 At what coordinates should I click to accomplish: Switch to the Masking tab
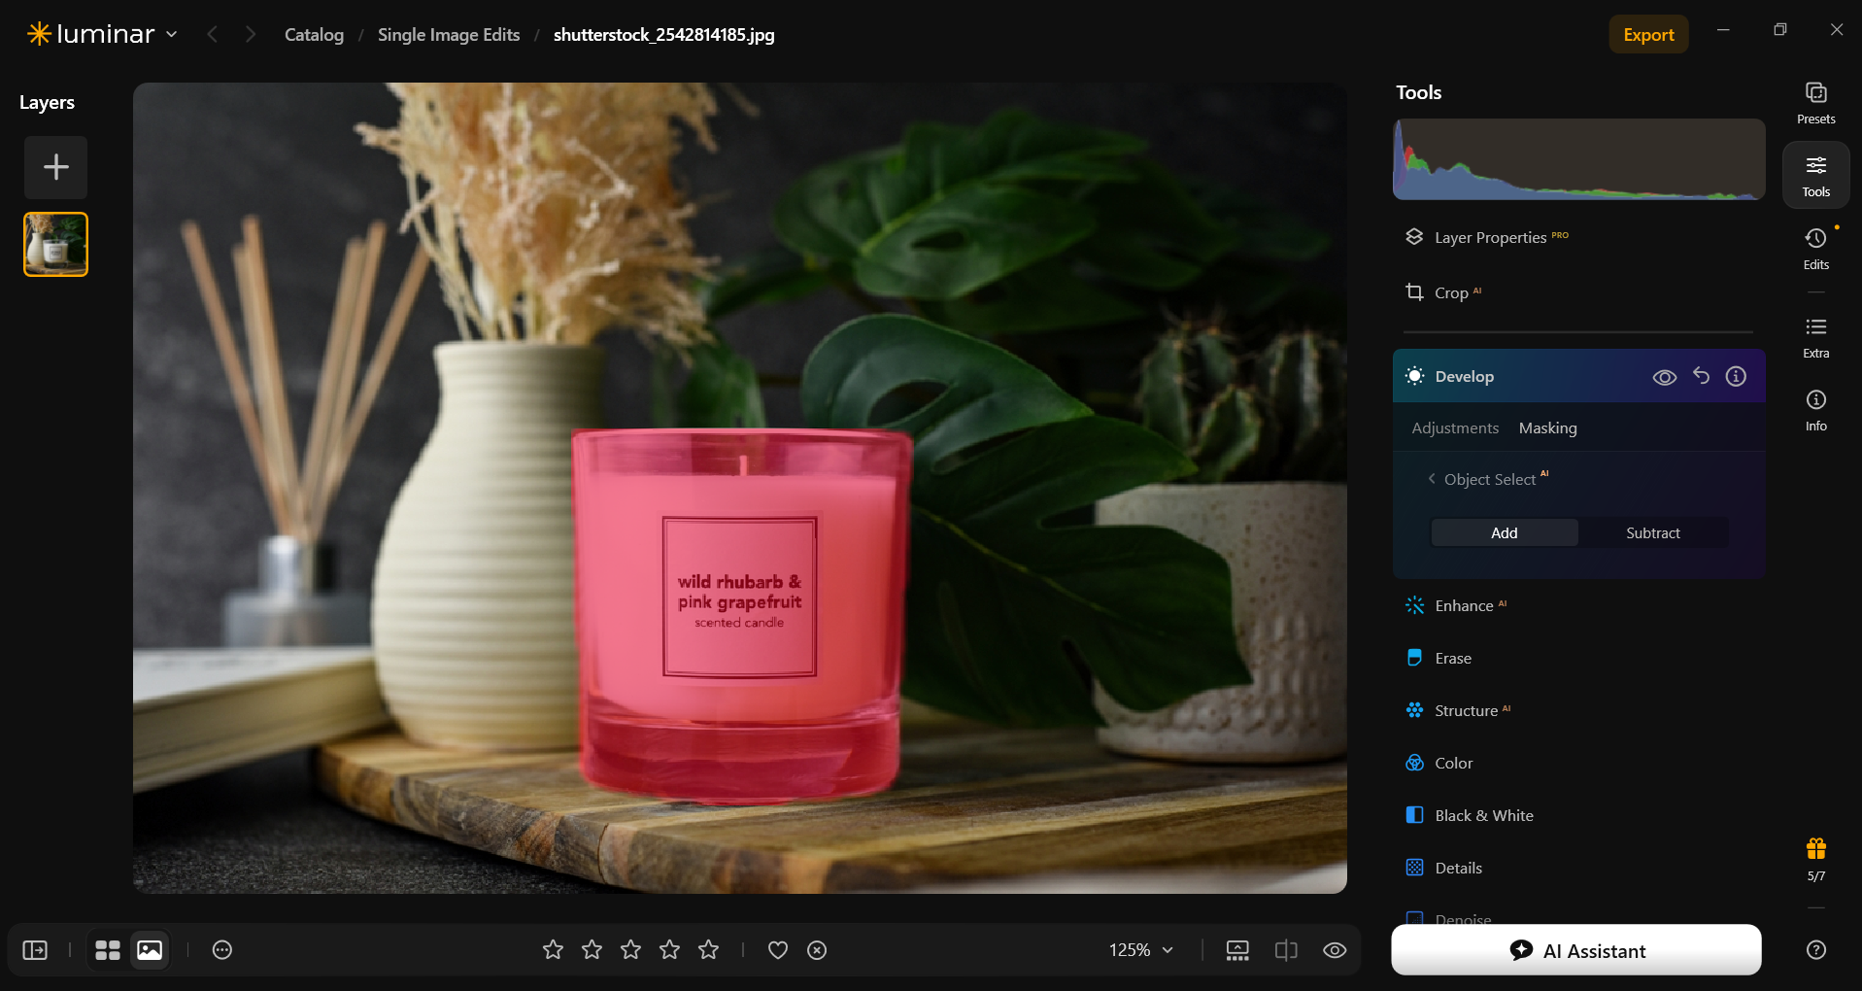(x=1547, y=428)
